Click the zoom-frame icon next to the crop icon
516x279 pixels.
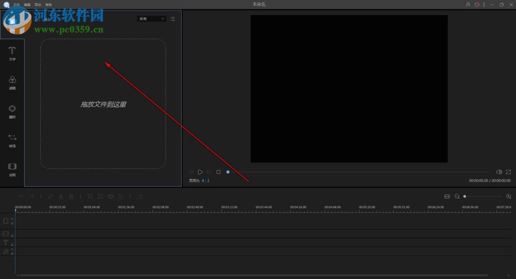101,196
